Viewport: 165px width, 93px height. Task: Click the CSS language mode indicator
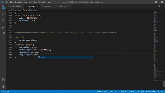(142, 91)
